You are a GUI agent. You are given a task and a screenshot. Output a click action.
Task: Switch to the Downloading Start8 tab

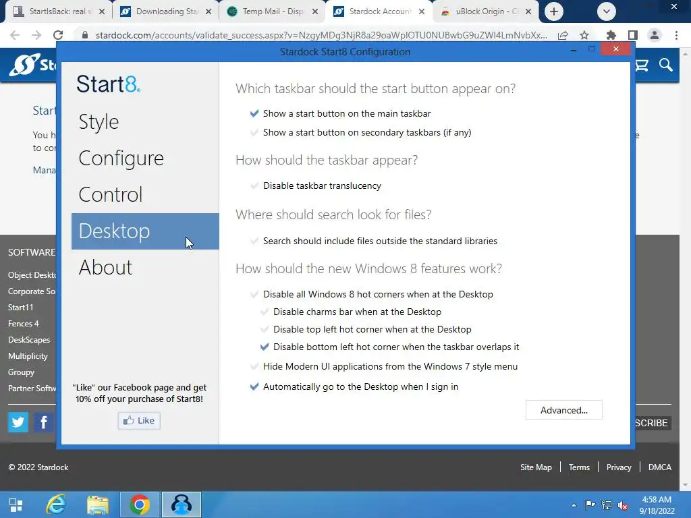point(166,11)
